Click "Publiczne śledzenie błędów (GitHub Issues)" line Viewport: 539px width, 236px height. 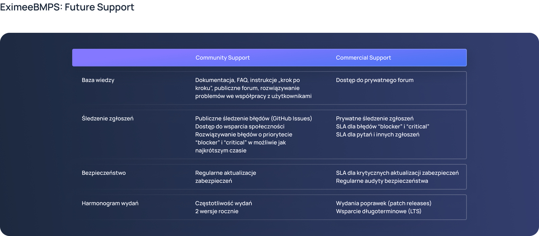pyautogui.click(x=253, y=118)
